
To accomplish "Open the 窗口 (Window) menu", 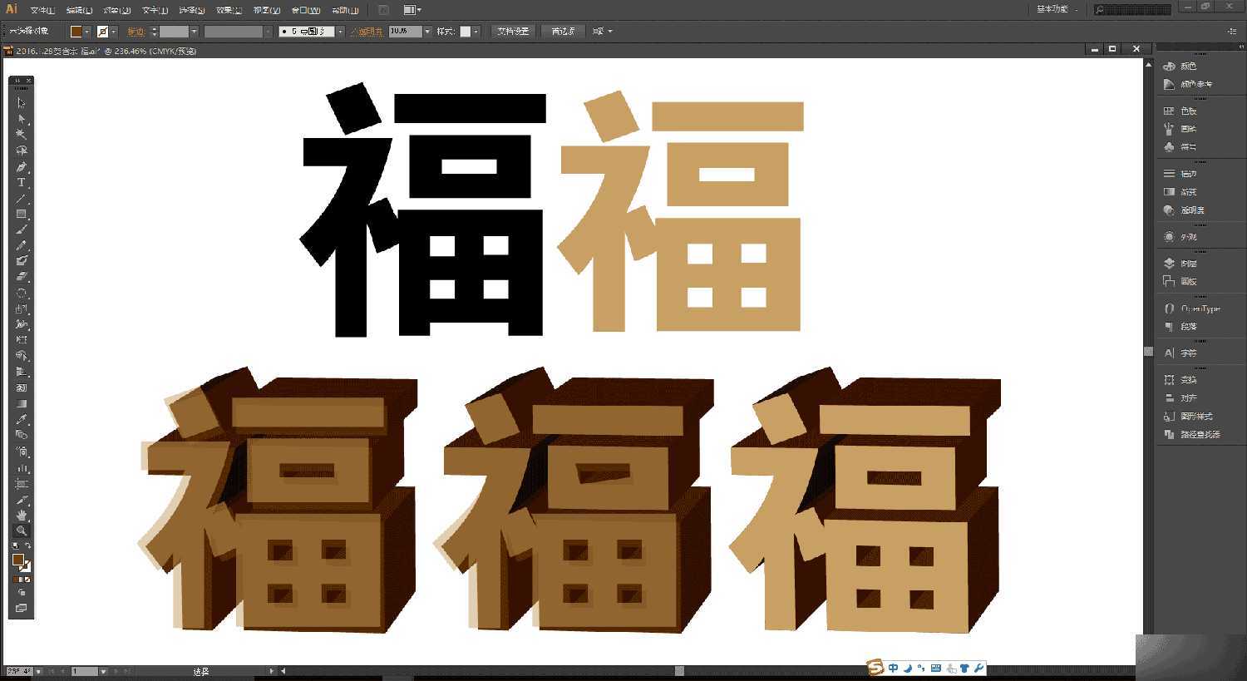I will (303, 9).
